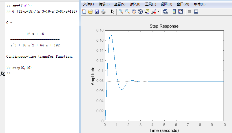This screenshot has width=232, height=133.
Task: Open the 插入(I) menu
Action: tap(135, 4)
